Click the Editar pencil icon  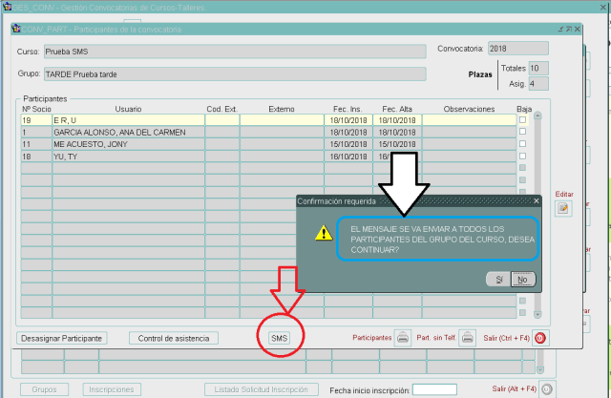coord(563,208)
